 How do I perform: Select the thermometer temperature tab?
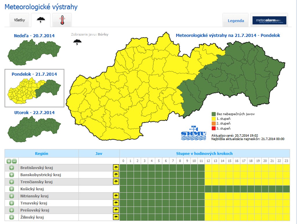62,20
